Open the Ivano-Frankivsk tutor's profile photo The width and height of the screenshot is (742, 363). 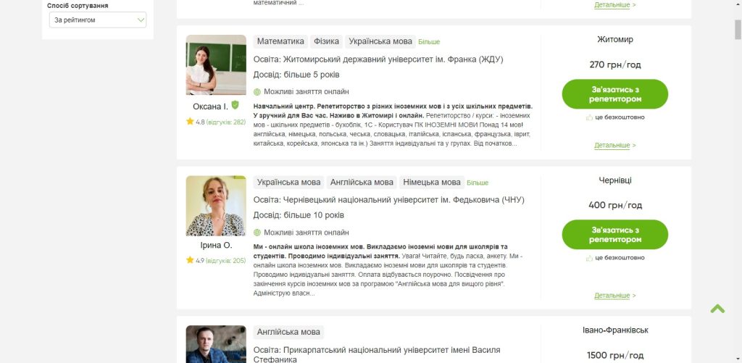tap(216, 344)
